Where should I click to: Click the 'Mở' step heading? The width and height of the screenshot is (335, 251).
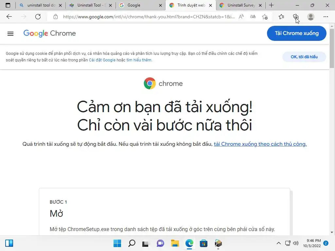pyautogui.click(x=56, y=213)
